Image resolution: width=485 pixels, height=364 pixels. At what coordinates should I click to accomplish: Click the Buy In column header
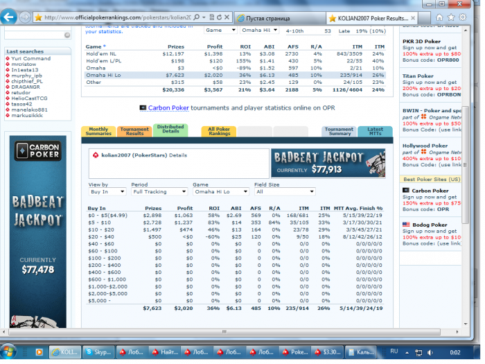97,208
